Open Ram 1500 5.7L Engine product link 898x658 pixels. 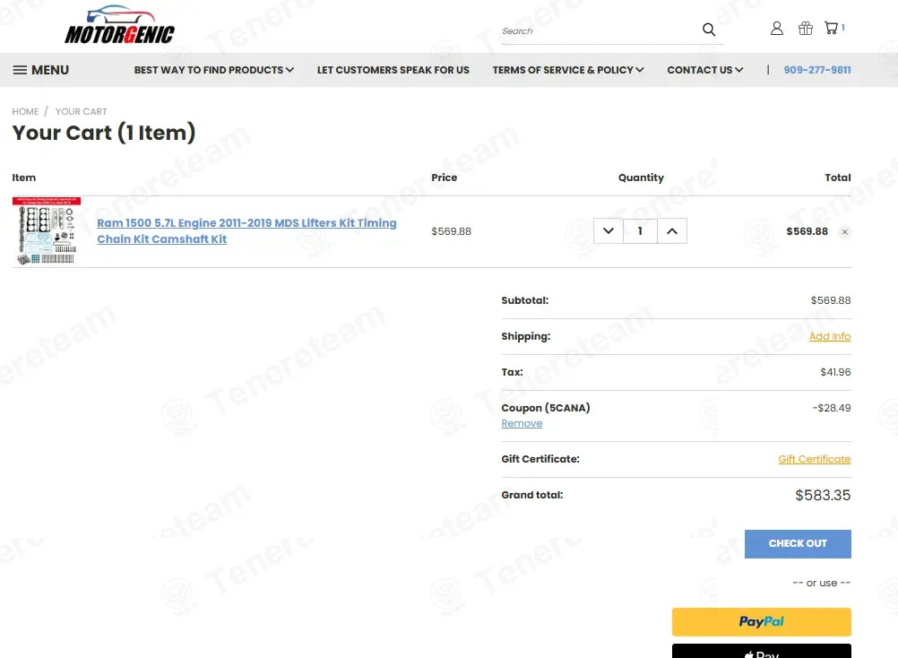point(246,230)
